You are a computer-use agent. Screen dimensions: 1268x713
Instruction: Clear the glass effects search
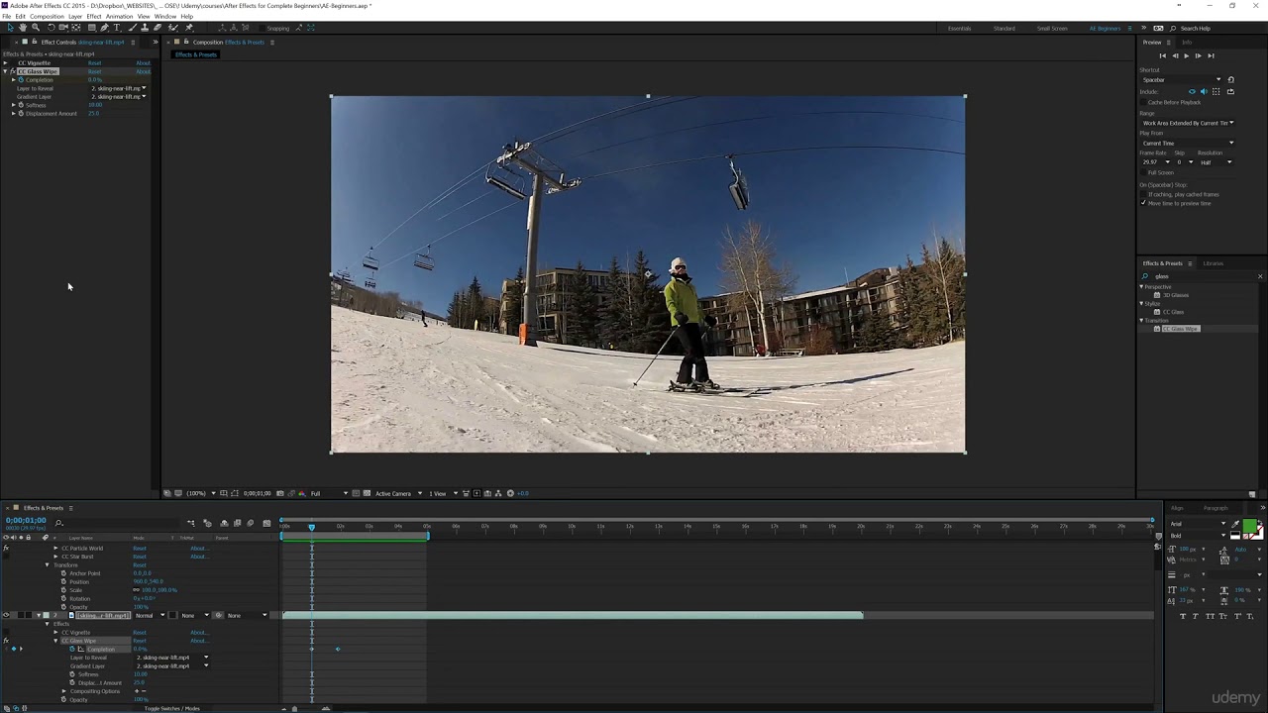1260,276
